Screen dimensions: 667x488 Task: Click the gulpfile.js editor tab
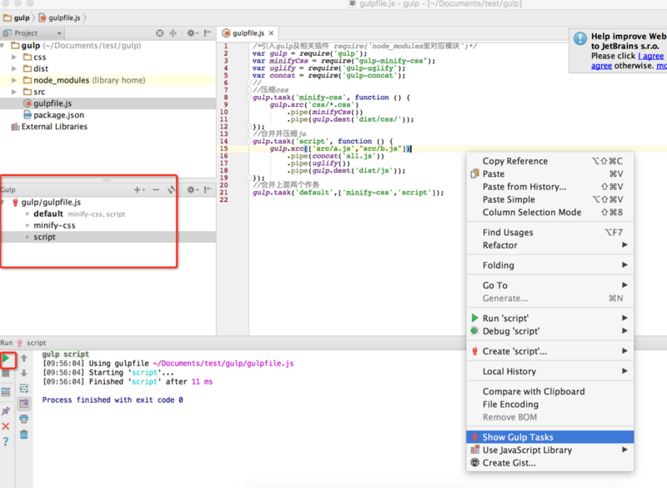[248, 33]
